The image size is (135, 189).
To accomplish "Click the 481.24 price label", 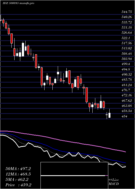I will pyautogui.click(x=127, y=85).
